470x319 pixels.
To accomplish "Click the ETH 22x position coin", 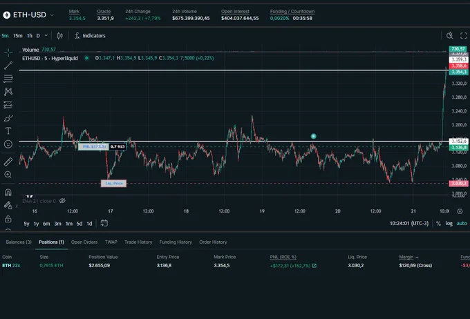I will point(11,265).
